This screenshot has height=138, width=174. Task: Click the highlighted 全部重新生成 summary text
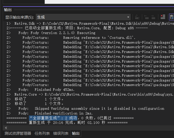[53, 118]
